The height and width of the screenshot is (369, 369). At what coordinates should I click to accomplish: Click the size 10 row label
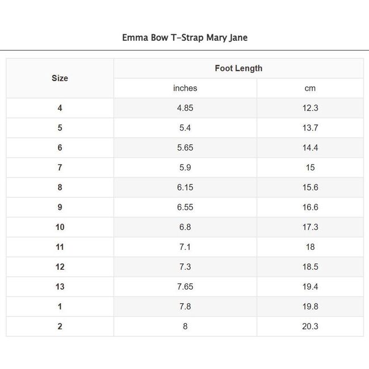click(60, 227)
